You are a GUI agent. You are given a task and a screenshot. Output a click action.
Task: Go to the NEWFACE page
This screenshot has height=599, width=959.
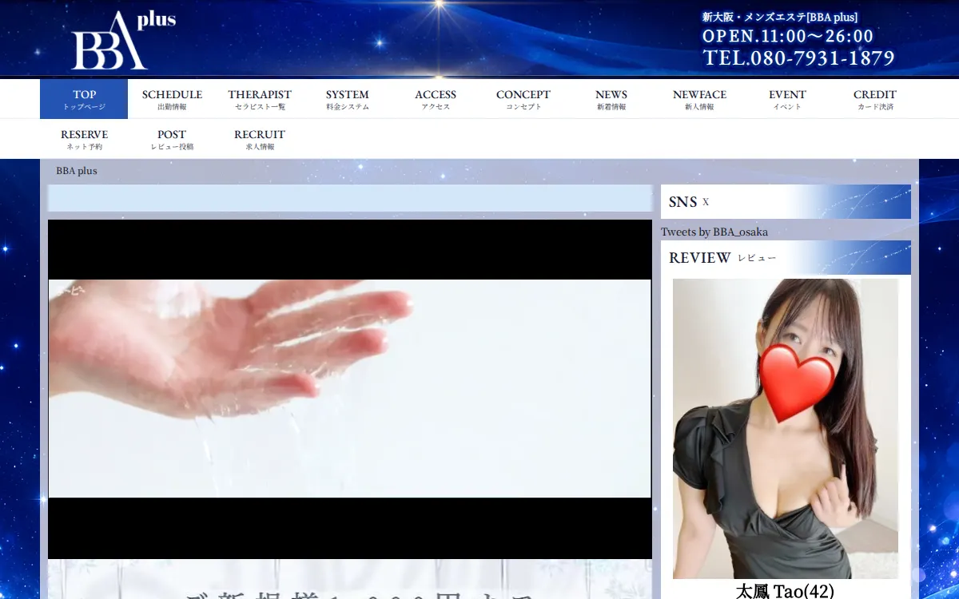(x=699, y=99)
